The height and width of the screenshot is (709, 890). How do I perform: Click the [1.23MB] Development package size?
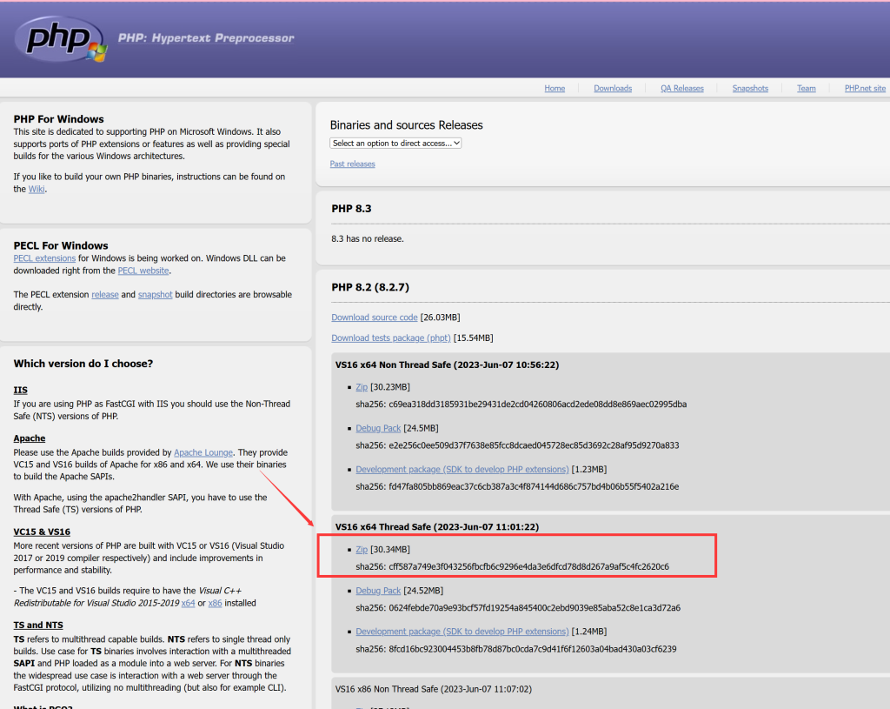(x=589, y=469)
